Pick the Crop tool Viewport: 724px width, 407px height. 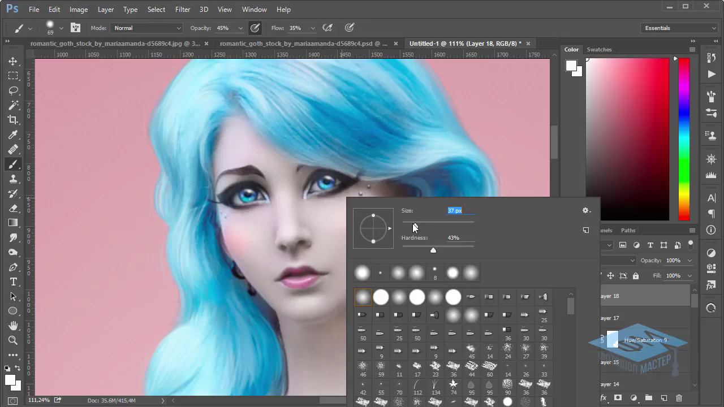pos(13,120)
